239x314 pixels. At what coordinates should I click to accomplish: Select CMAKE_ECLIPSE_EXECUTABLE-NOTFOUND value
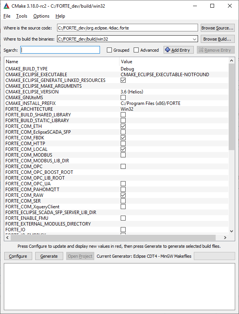pyautogui.click(x=165, y=75)
